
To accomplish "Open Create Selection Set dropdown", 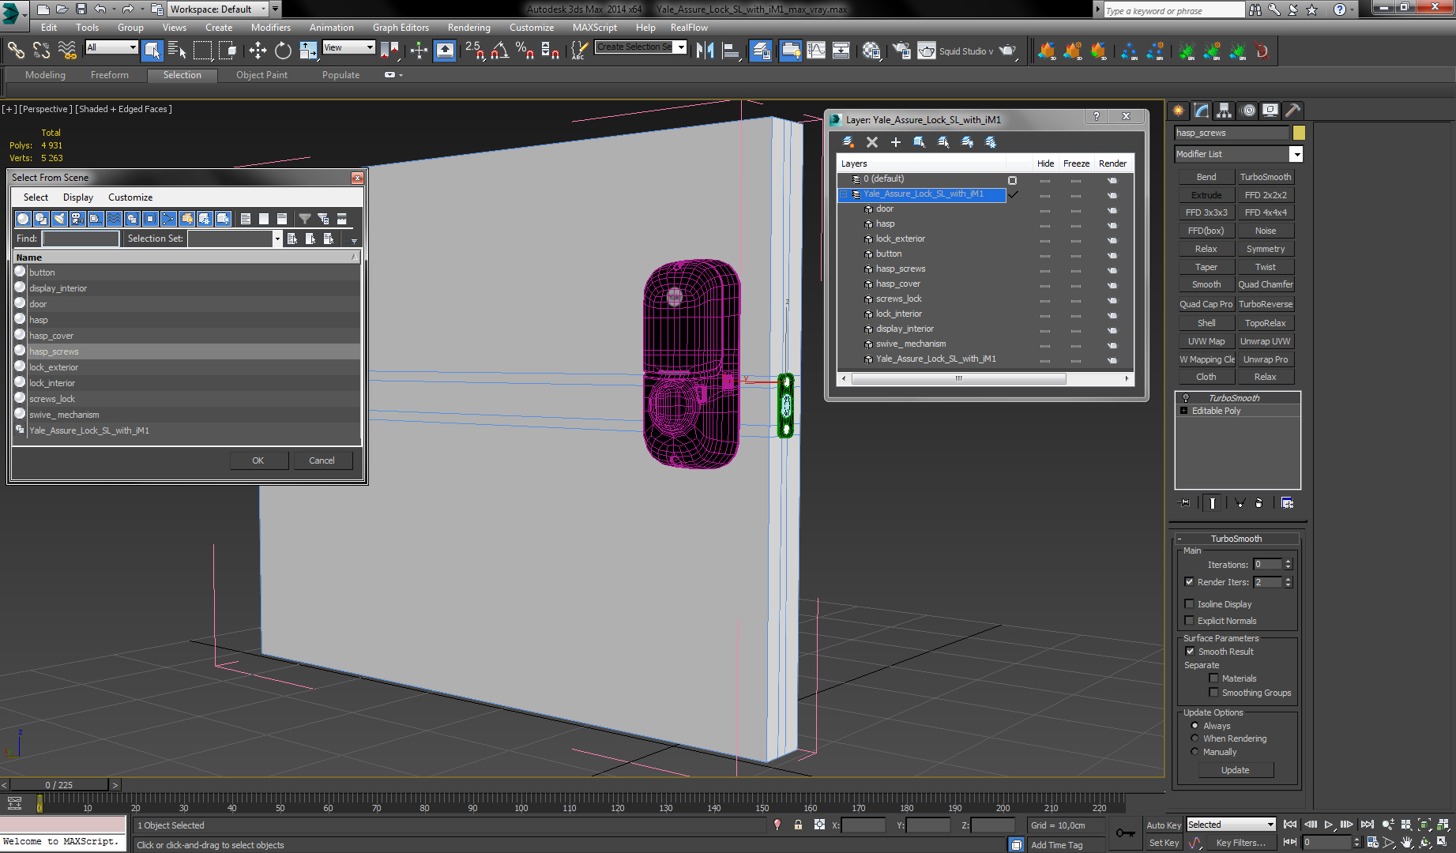I will click(680, 47).
